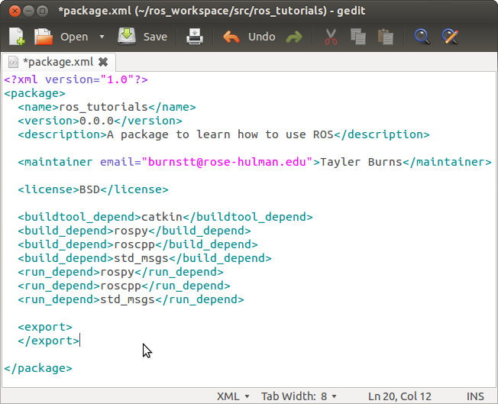Image resolution: width=498 pixels, height=404 pixels.
Task: Click the opening <package> tag
Action: point(34,93)
